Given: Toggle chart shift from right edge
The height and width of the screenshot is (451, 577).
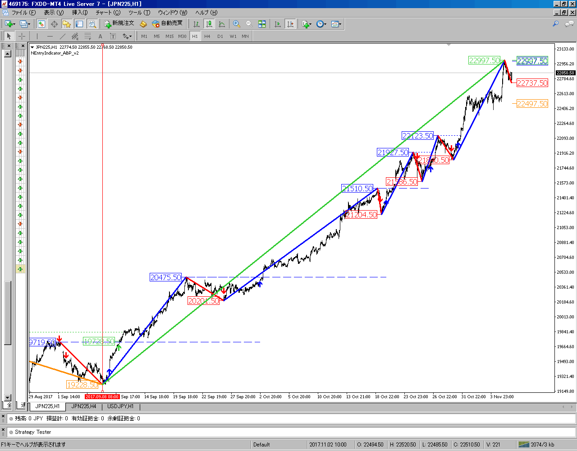Looking at the screenshot, I should pos(290,24).
